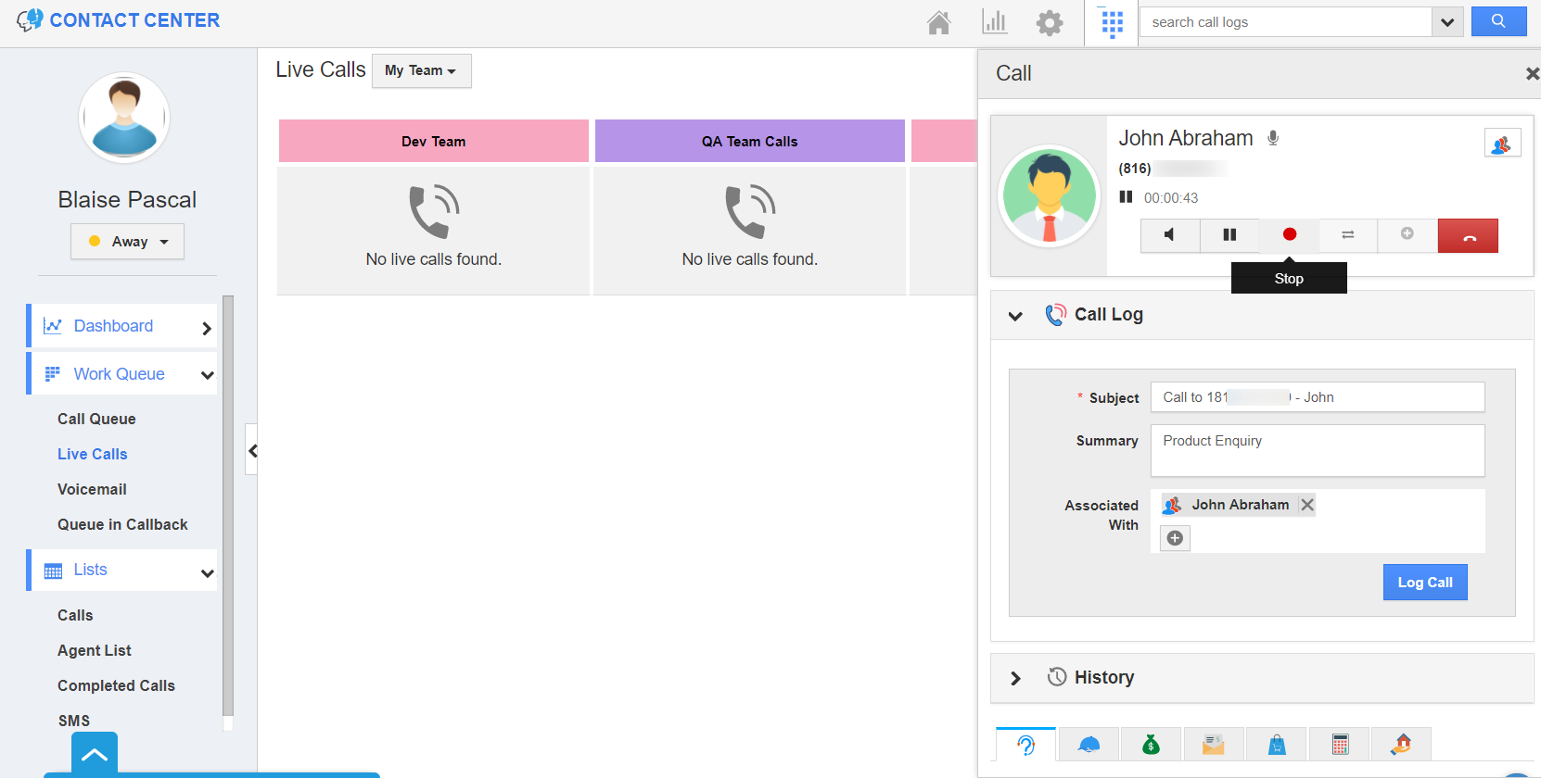Remove John Abraham from Associated With
The height and width of the screenshot is (778, 1541).
click(x=1307, y=505)
